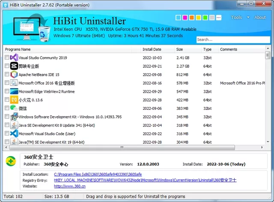The height and width of the screenshot is (202, 274).
Task: Sort by Install Date column header
Action: point(157,49)
